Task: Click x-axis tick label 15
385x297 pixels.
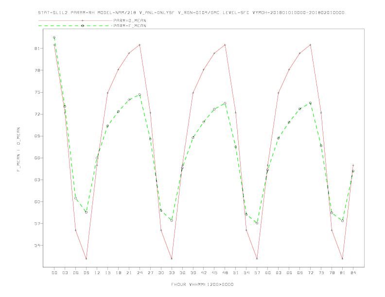Action: pyautogui.click(x=107, y=273)
